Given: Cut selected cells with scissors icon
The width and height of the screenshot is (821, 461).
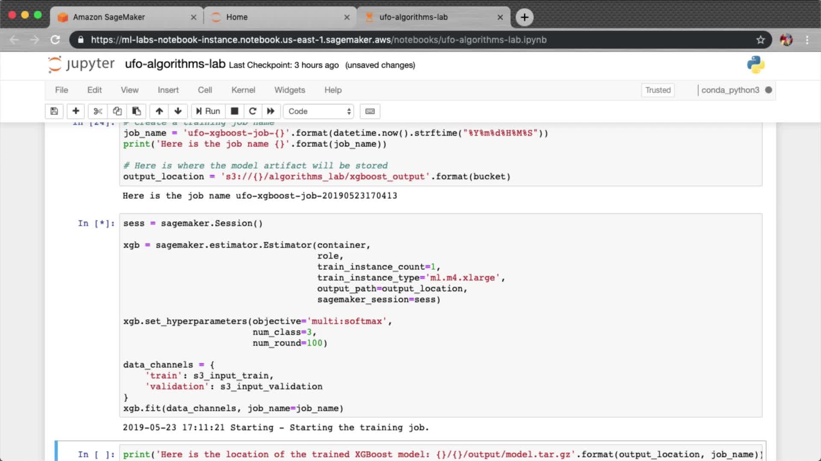Looking at the screenshot, I should click(98, 111).
